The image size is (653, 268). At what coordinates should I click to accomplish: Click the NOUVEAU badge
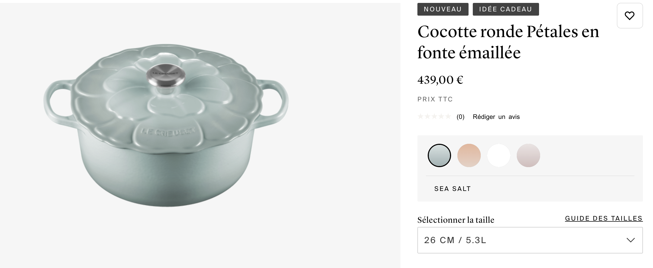pos(443,9)
